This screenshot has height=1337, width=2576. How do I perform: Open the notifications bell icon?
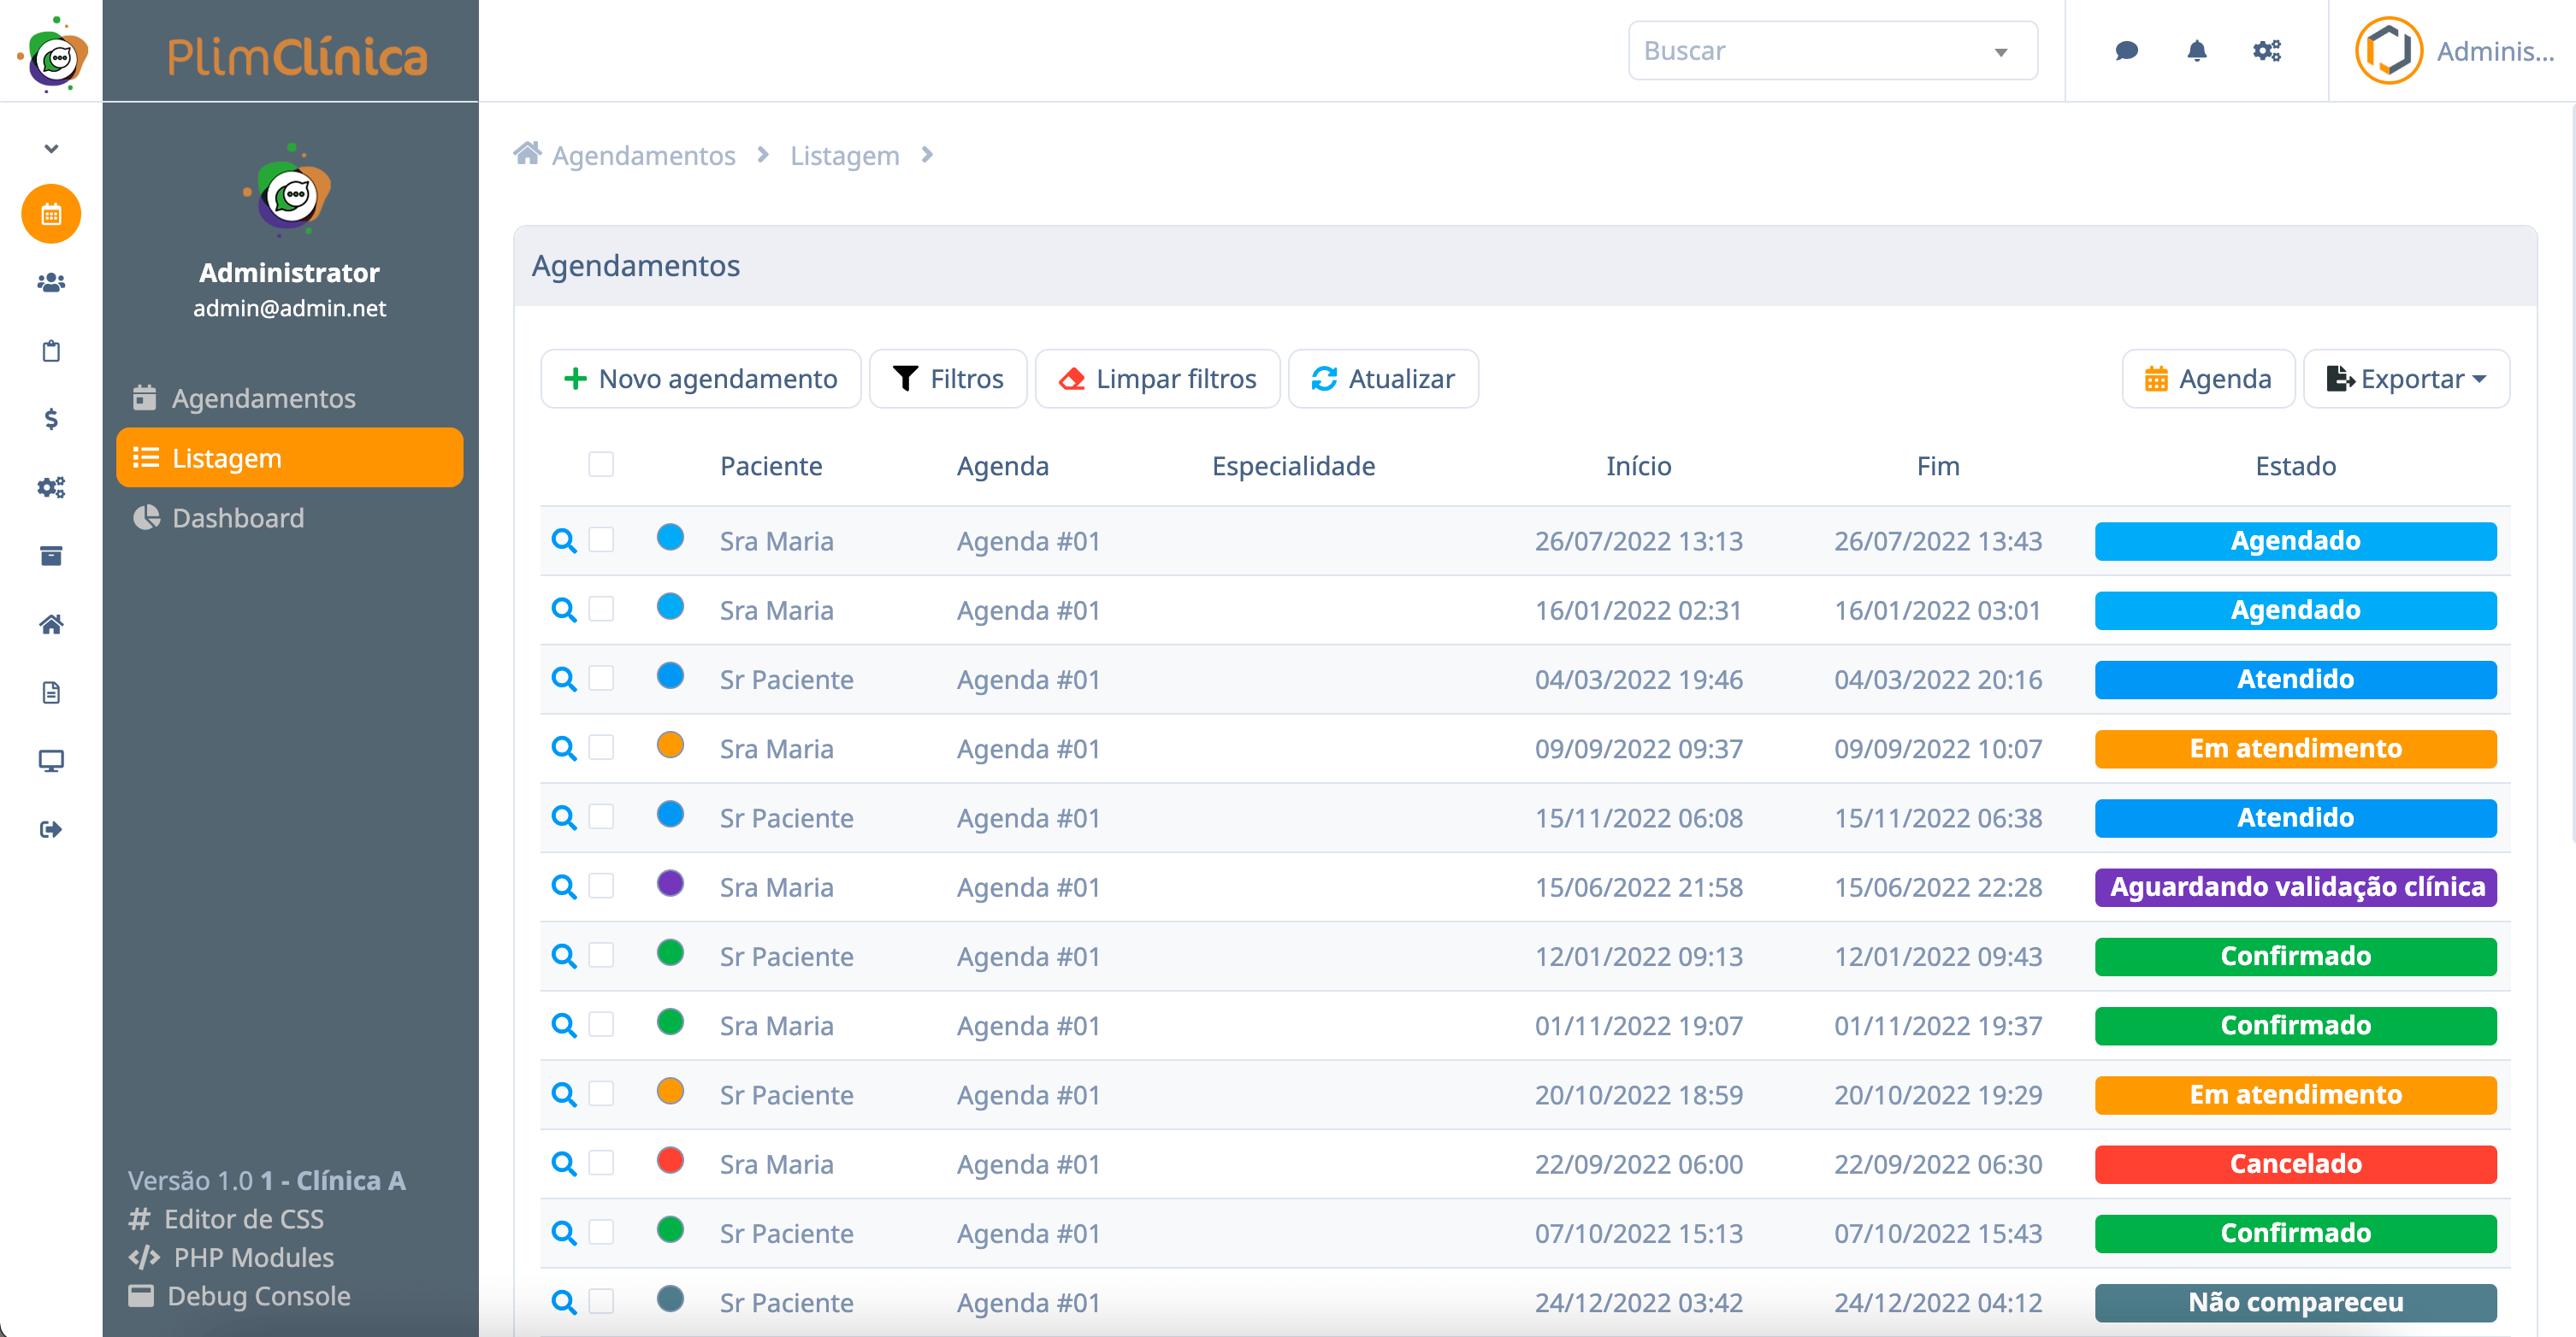2196,51
